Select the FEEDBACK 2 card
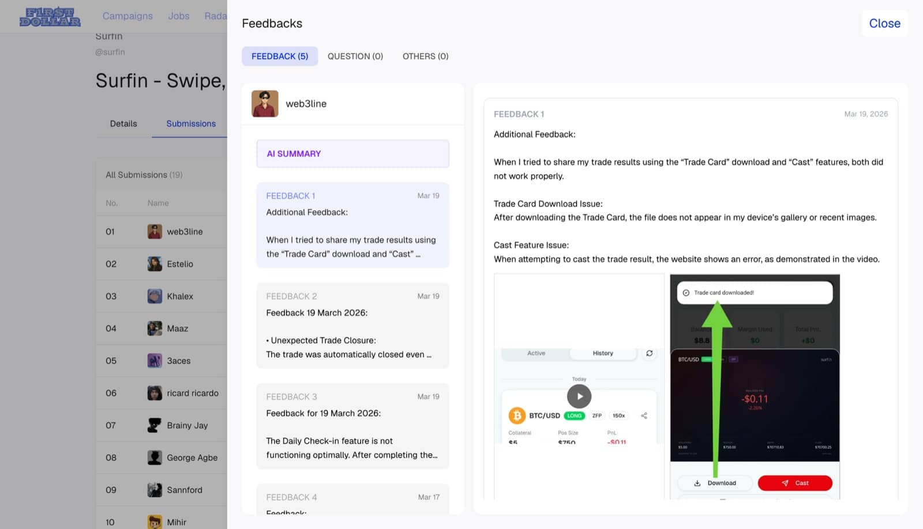The width and height of the screenshot is (923, 529). pos(352,326)
